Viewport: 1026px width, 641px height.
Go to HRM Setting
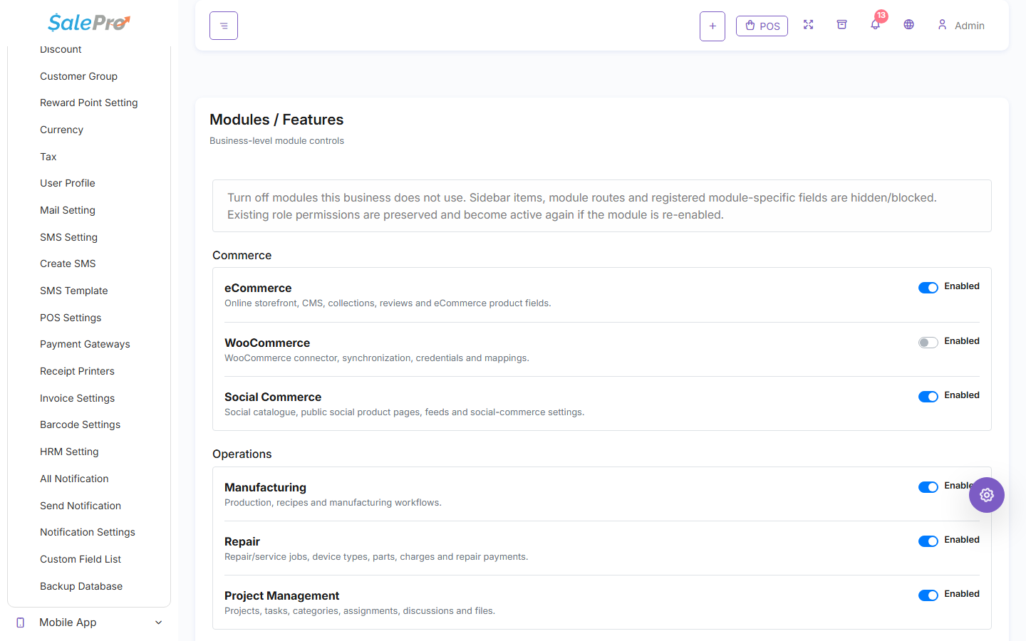click(x=69, y=452)
